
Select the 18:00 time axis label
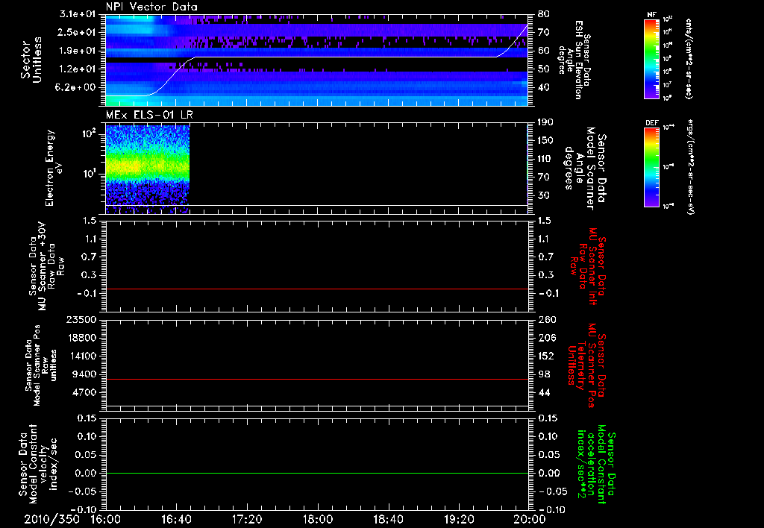pos(317,519)
